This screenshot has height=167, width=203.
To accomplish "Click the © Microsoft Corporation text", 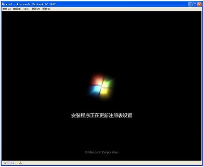I will point(102,152).
